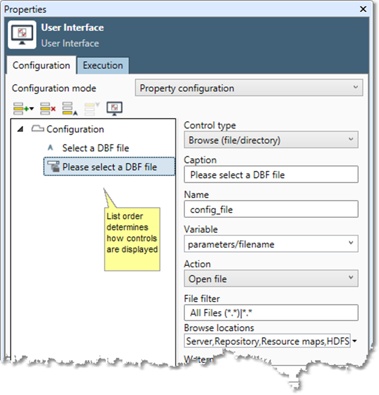This screenshot has width=379, height=395.
Task: Click the preview user interface monitor icon
Action: tap(115, 107)
